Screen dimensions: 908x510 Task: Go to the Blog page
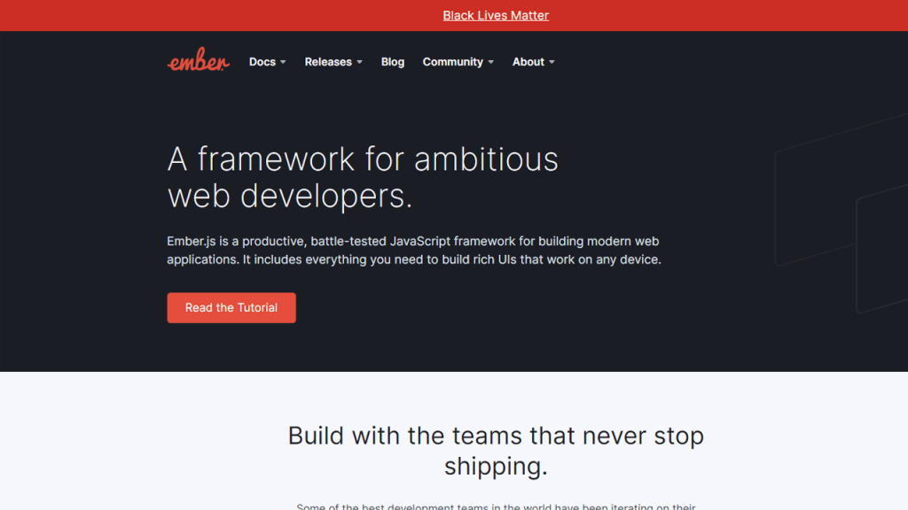click(393, 62)
